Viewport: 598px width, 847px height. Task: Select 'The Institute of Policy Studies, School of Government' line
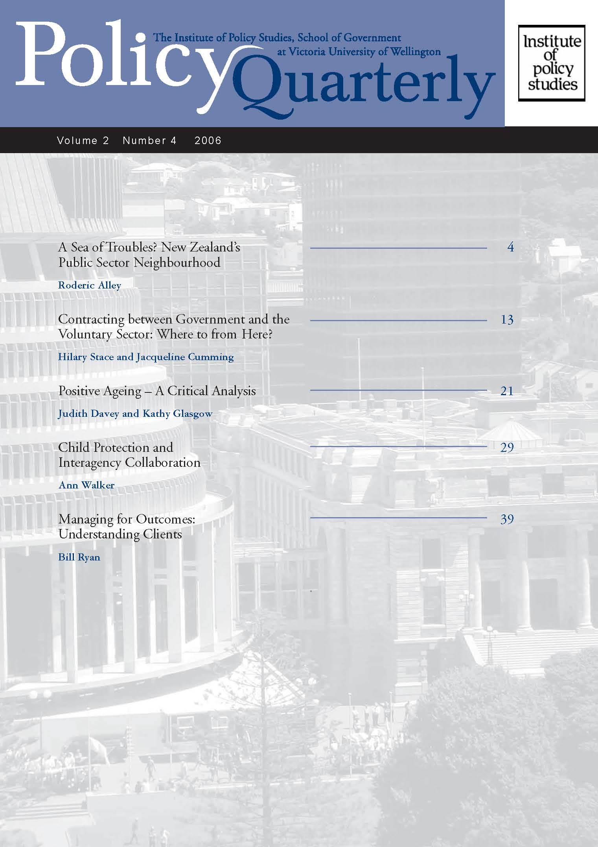click(x=277, y=38)
